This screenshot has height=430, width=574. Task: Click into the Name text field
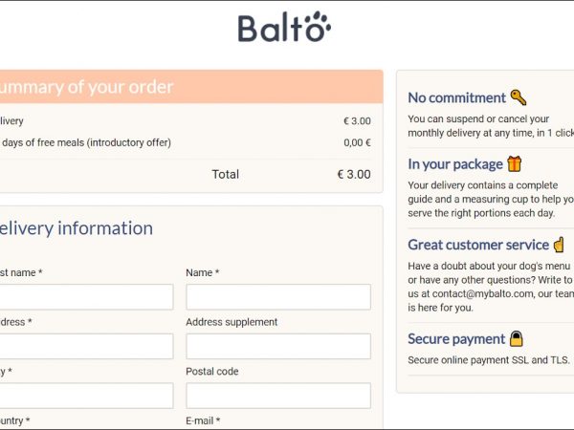[277, 297]
